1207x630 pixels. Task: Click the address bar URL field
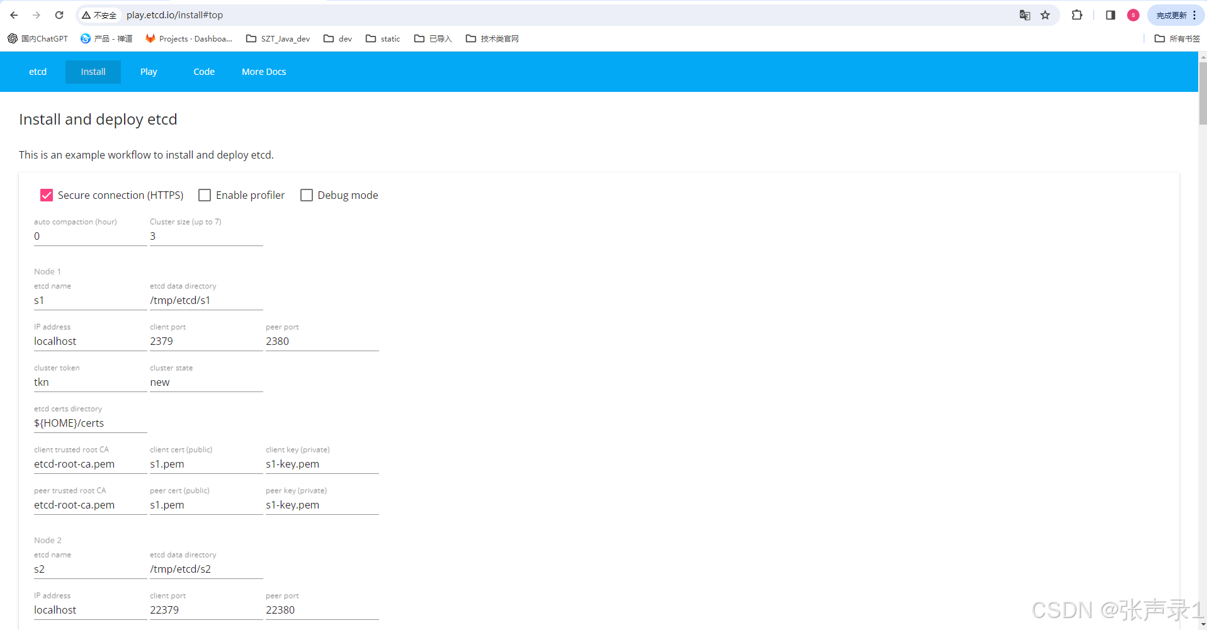tap(567, 15)
